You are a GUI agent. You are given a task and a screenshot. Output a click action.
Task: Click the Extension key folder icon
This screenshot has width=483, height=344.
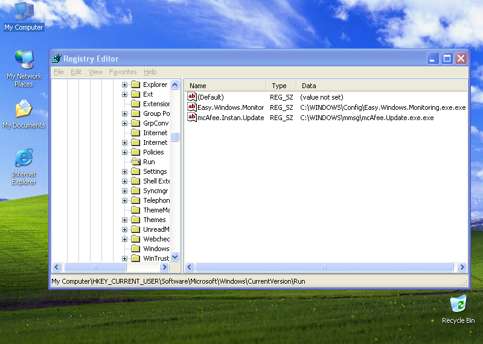135,104
